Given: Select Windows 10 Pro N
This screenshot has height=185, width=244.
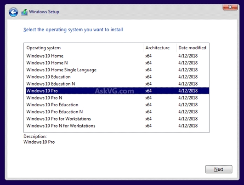Looking at the screenshot, I should pyautogui.click(x=117, y=98).
